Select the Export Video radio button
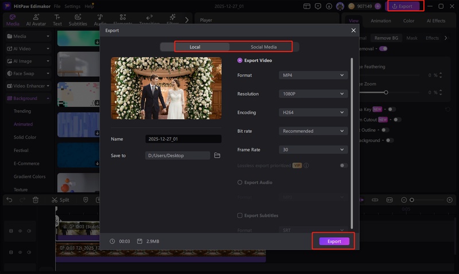The height and width of the screenshot is (274, 459). [x=240, y=60]
